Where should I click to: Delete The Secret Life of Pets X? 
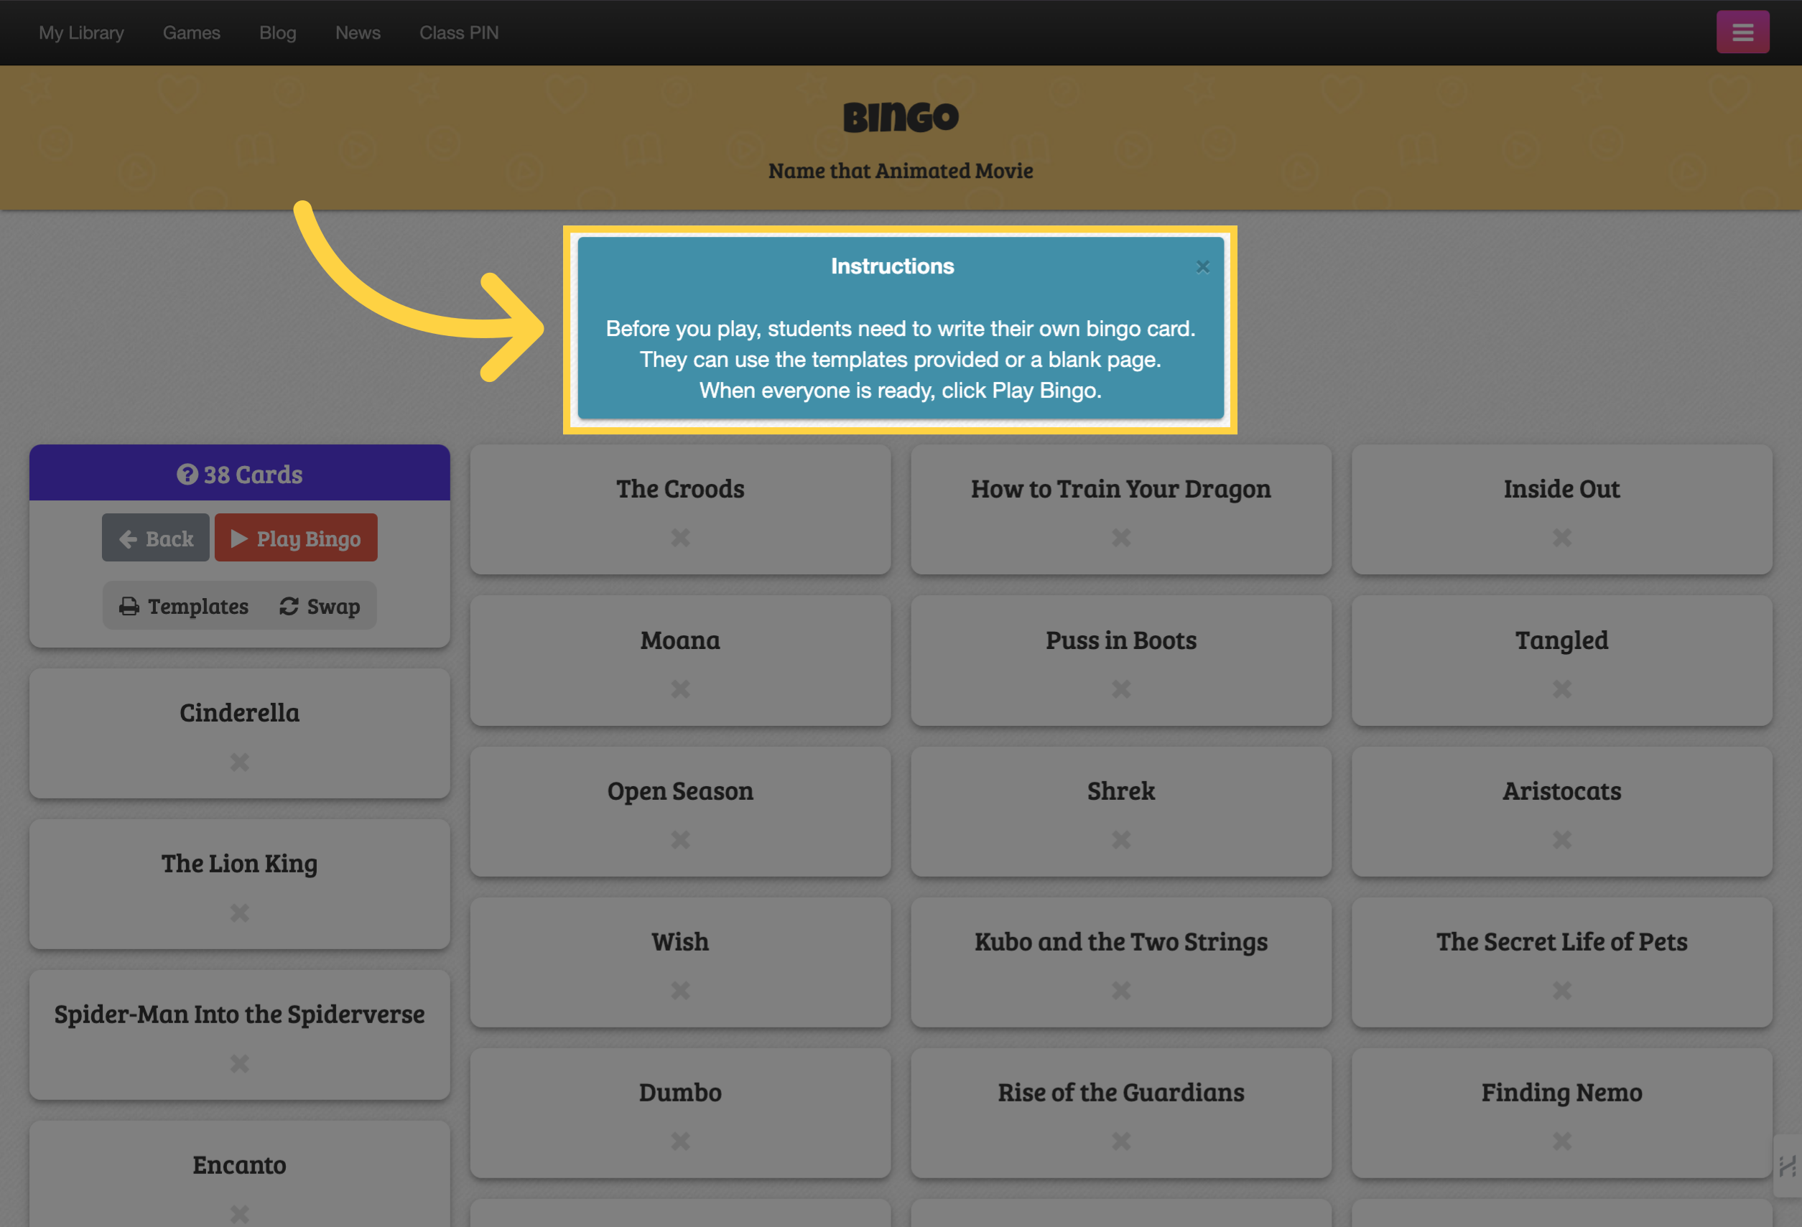(1561, 990)
